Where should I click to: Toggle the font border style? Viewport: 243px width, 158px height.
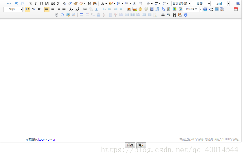pyautogui.click(x=47, y=4)
